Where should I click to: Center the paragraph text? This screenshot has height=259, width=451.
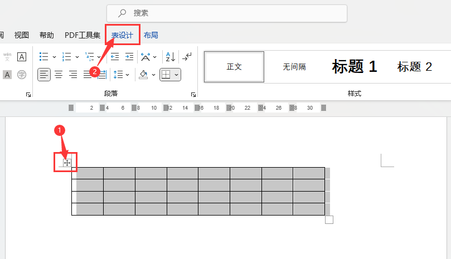(59, 75)
